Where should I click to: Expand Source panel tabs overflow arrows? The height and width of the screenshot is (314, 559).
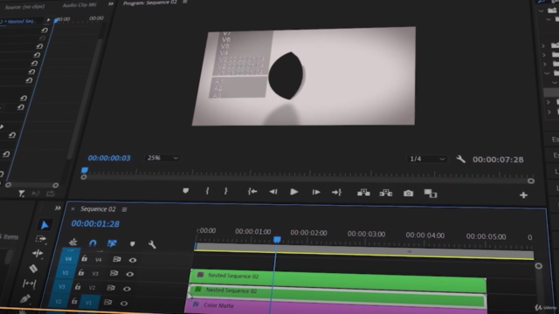click(x=111, y=3)
